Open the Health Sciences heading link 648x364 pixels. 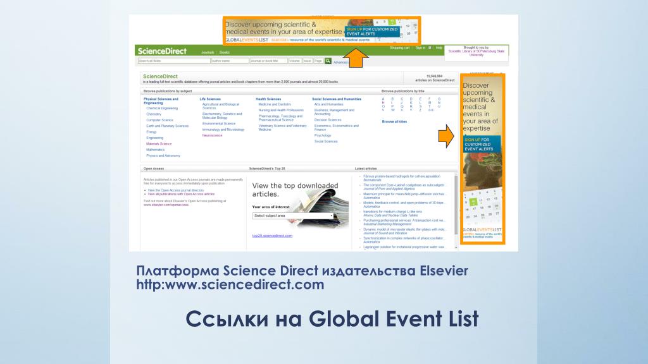pos(268,99)
